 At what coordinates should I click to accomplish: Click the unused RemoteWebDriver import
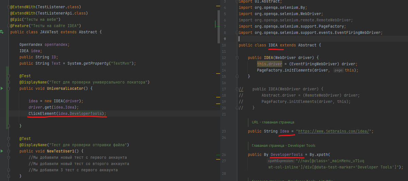(296, 20)
